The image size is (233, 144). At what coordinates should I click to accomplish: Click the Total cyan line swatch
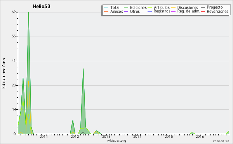[106, 8]
